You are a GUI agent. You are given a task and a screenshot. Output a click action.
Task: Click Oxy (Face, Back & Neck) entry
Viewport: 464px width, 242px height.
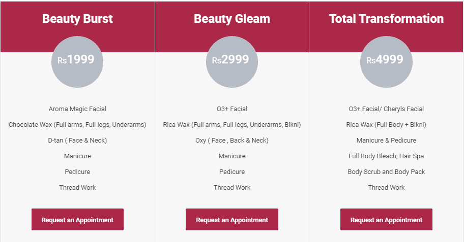click(x=232, y=140)
